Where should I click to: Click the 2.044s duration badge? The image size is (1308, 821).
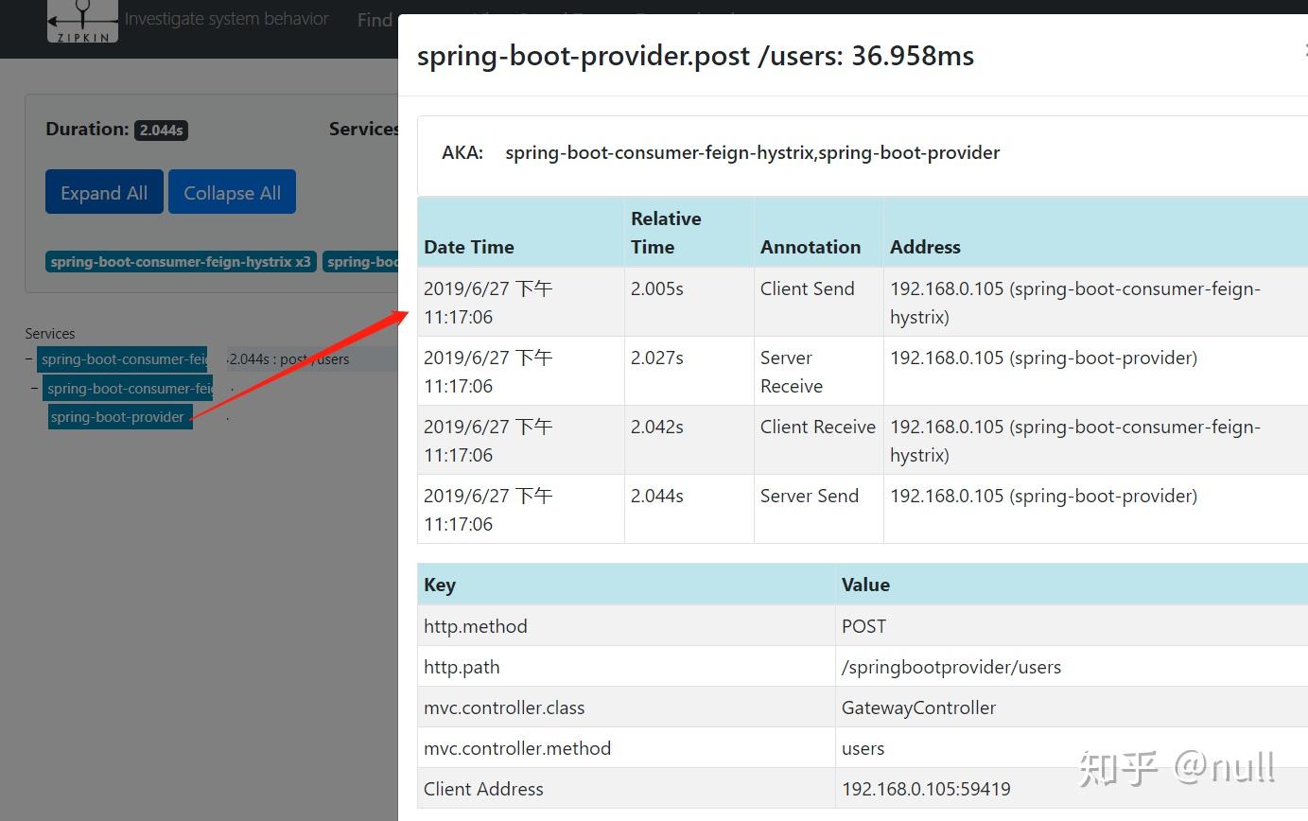(x=161, y=131)
